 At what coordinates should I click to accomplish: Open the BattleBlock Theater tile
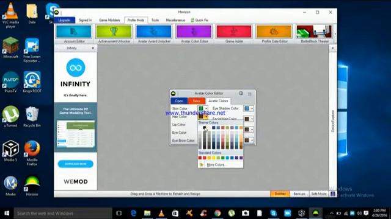point(314,34)
